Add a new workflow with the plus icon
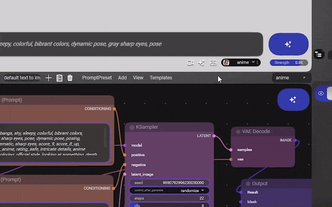This screenshot has width=332, height=207. pyautogui.click(x=49, y=78)
